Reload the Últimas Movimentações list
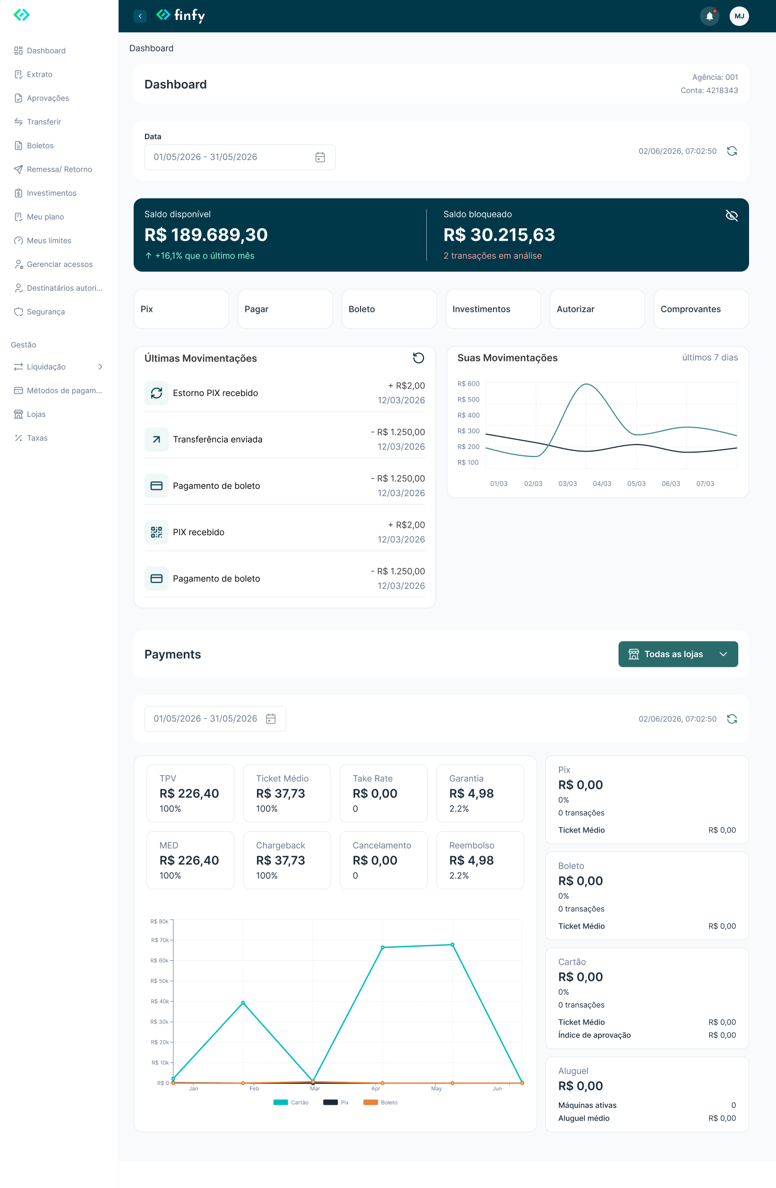Viewport: 776px width, 1188px height. pos(419,358)
